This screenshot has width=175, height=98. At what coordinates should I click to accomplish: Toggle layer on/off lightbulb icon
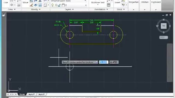52,5
